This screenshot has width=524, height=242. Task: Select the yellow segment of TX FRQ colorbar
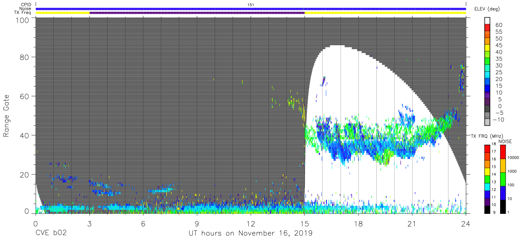coord(487,171)
